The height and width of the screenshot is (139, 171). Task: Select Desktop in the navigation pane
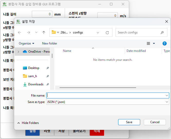pos(34,68)
